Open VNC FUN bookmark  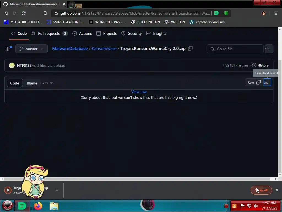175,22
